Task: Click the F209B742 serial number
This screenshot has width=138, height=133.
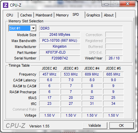Action: pos(60,58)
